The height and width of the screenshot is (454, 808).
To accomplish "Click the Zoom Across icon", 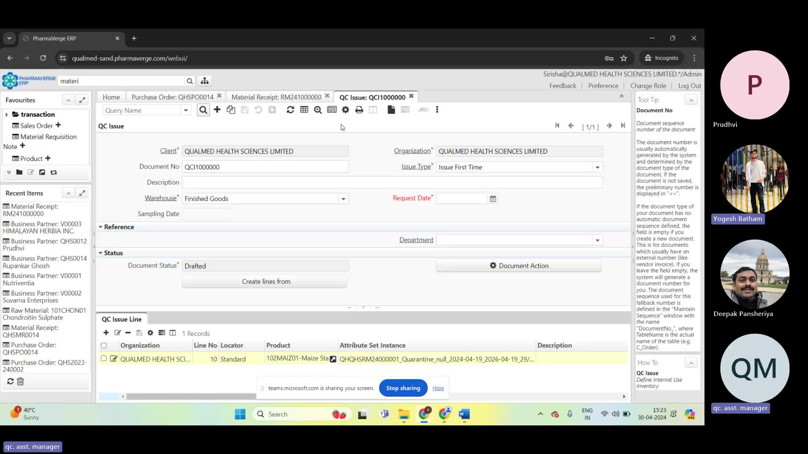I will (318, 110).
